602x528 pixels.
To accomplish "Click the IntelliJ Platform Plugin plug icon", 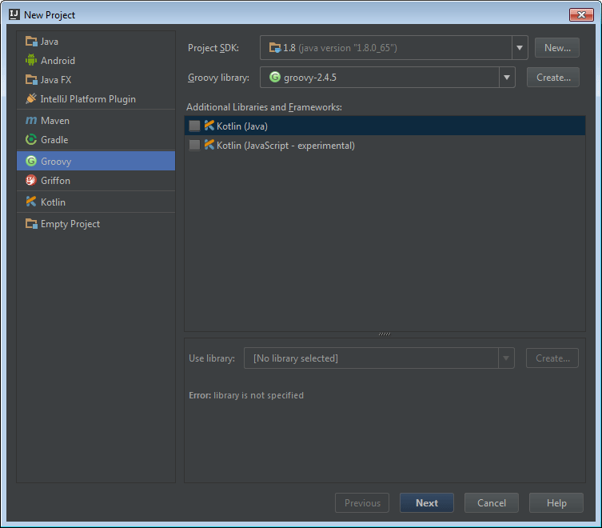I will (31, 98).
